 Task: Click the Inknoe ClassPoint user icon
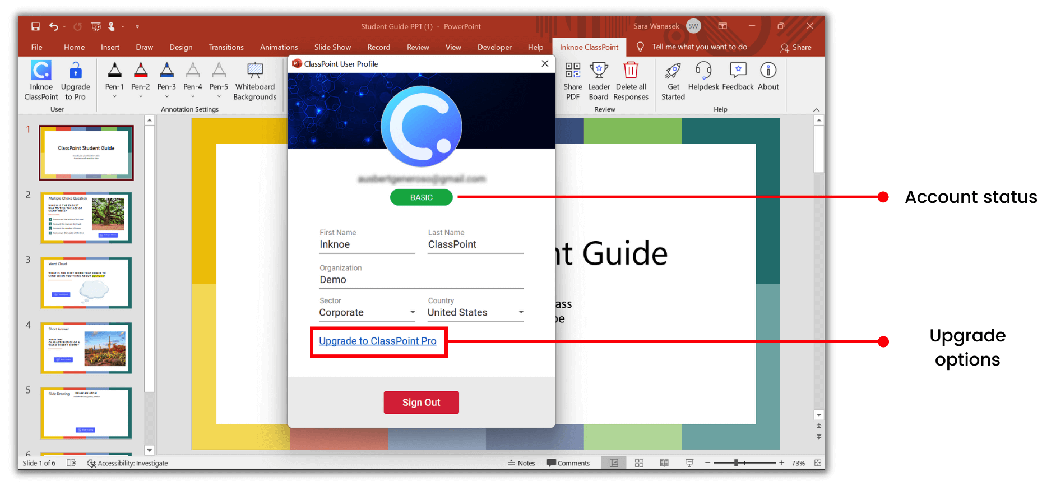coord(41,71)
